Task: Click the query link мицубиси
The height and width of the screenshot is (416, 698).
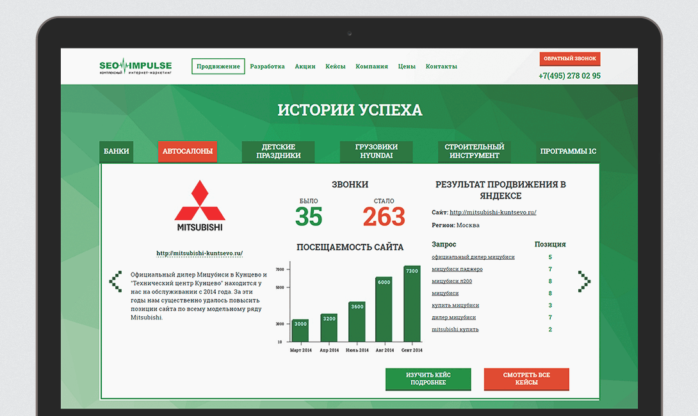Action: (x=444, y=293)
